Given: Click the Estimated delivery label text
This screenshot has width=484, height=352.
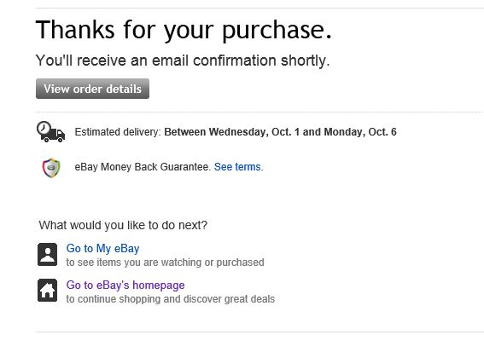Looking at the screenshot, I should point(118,132).
